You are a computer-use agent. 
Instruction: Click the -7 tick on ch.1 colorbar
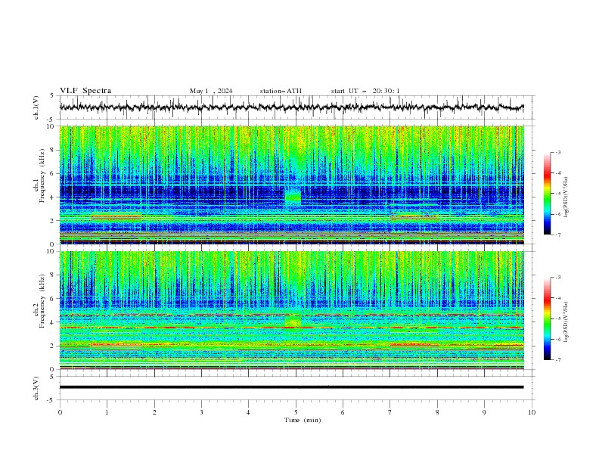[x=558, y=235]
